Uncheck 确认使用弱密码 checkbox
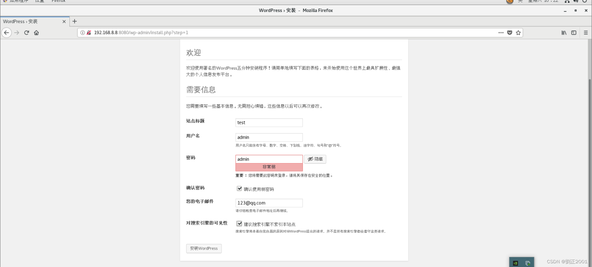The image size is (592, 267). click(x=240, y=188)
